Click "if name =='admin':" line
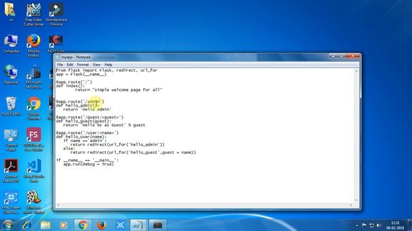The image size is (412, 231). click(x=85, y=141)
